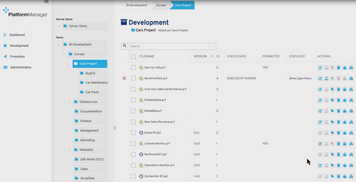The width and height of the screenshot is (356, 182).
Task: Expand the Datasources folder
Action: [70, 102]
